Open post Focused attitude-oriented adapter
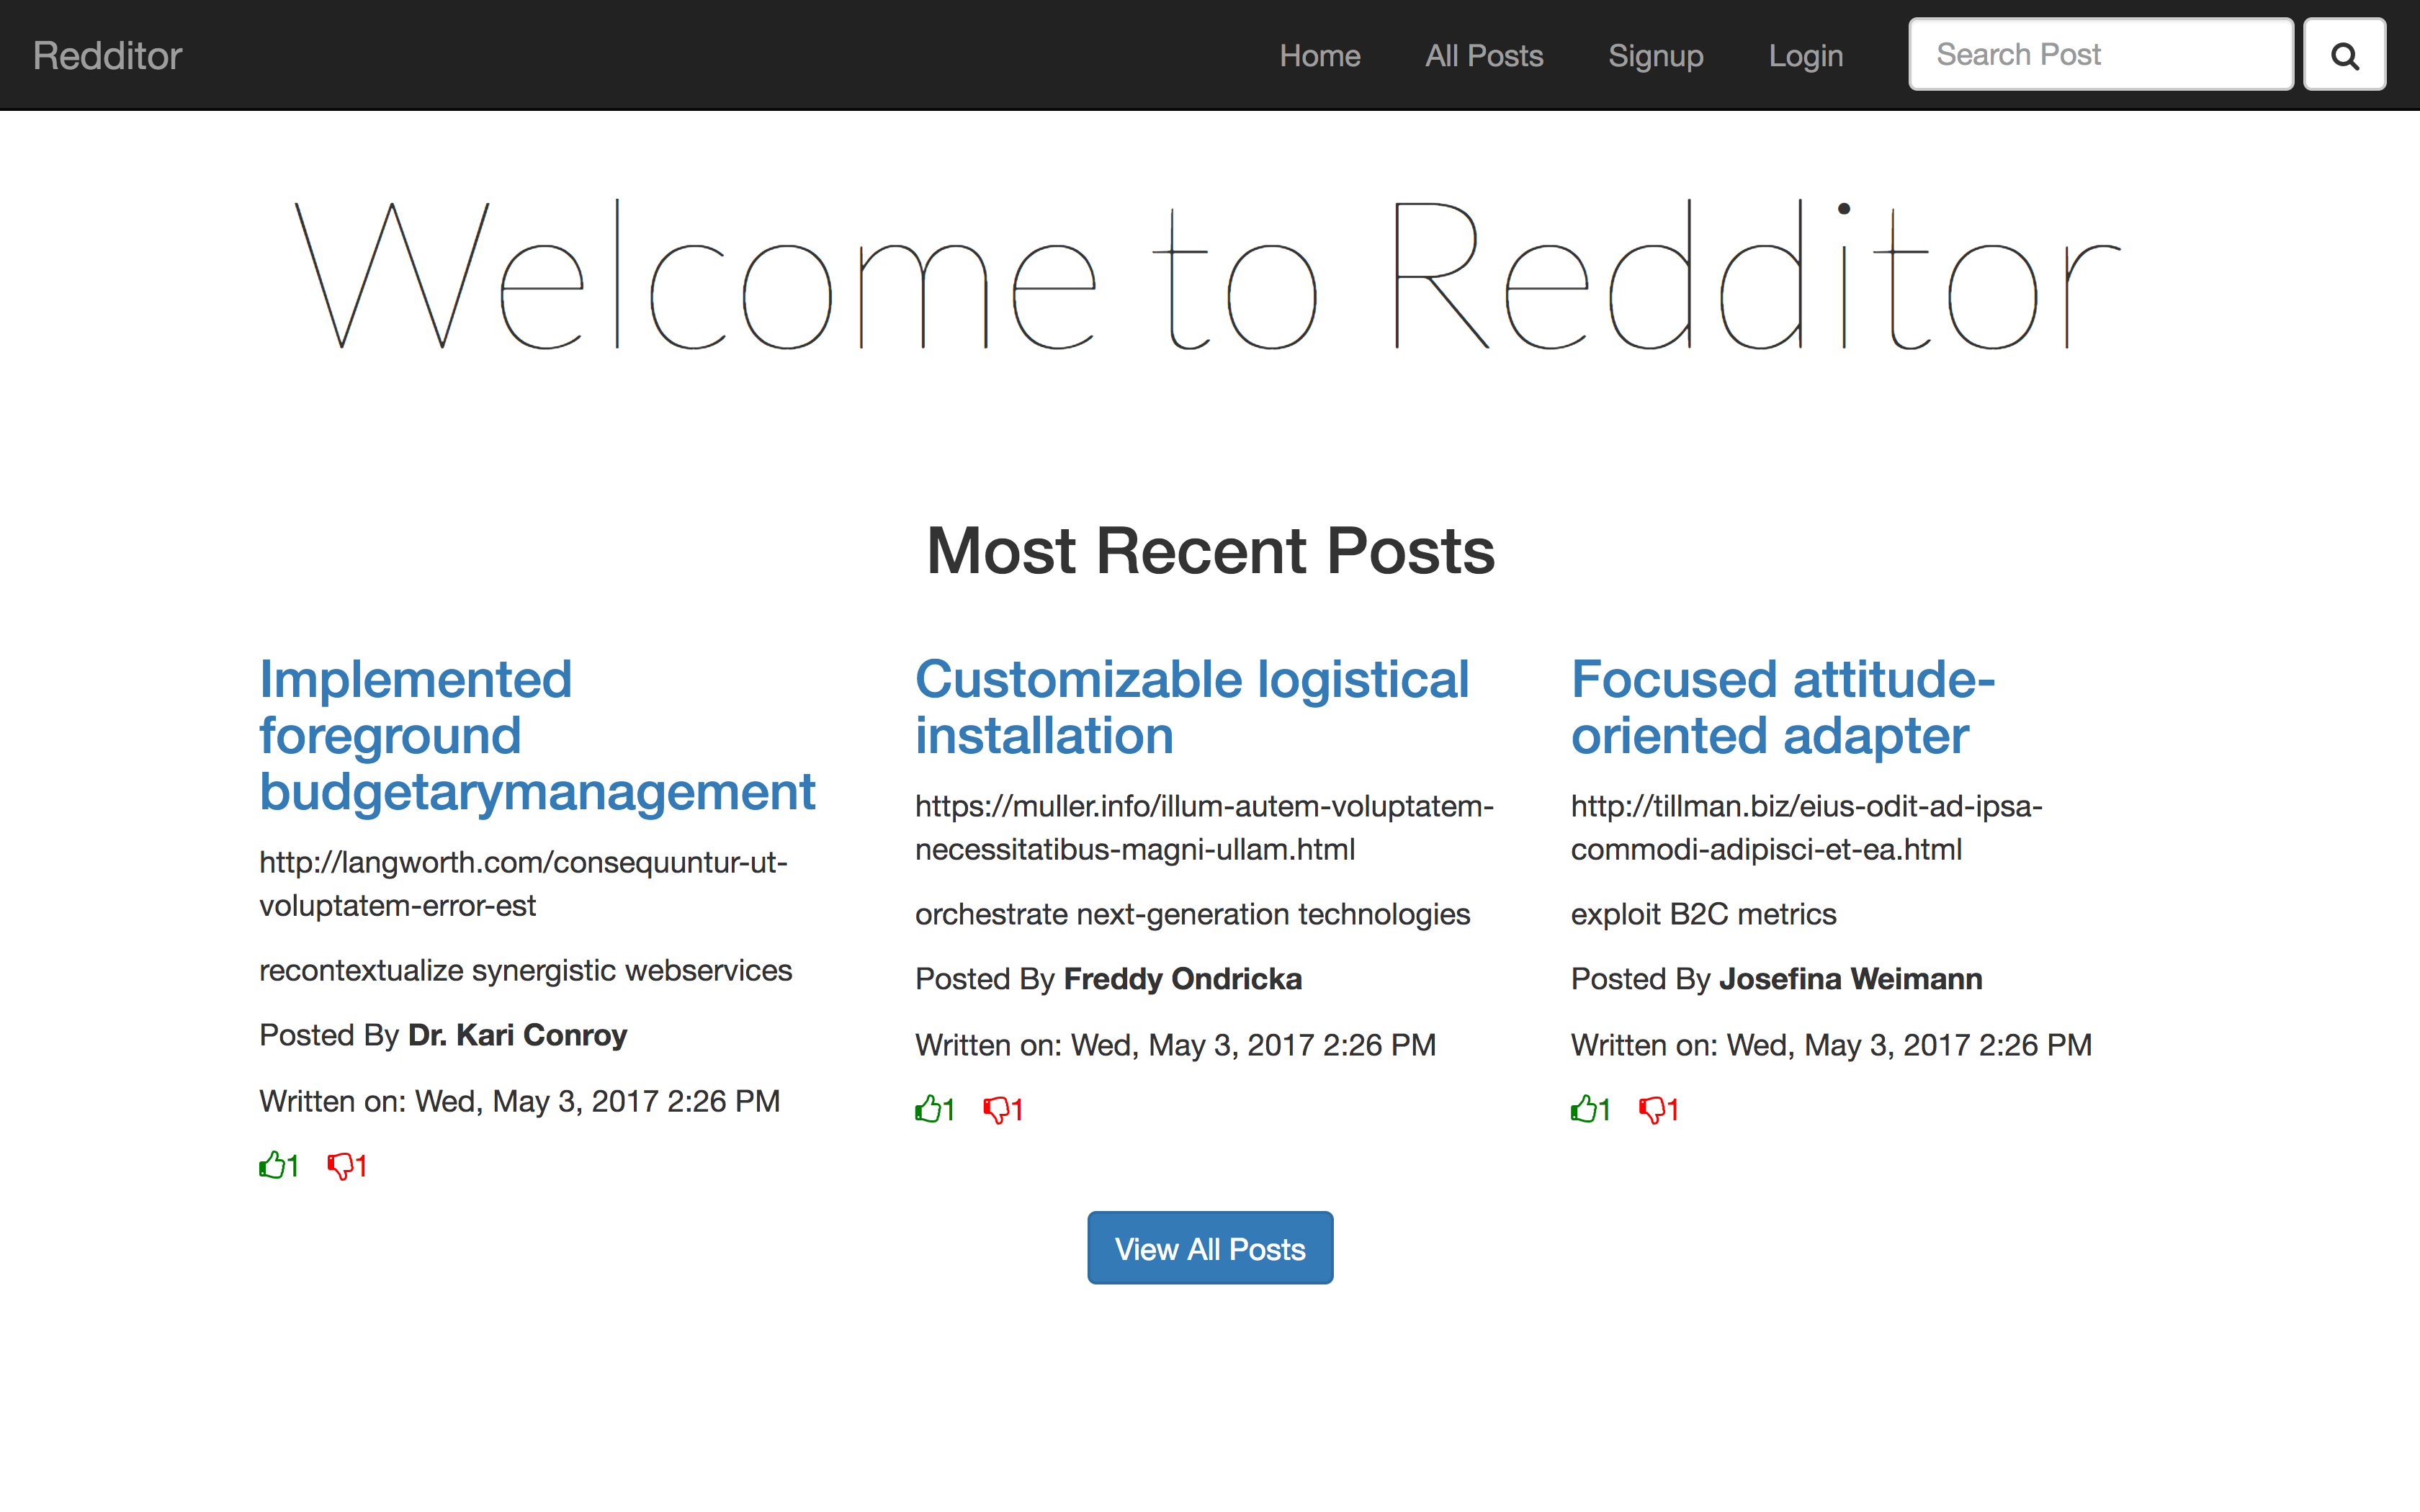 pos(1782,707)
